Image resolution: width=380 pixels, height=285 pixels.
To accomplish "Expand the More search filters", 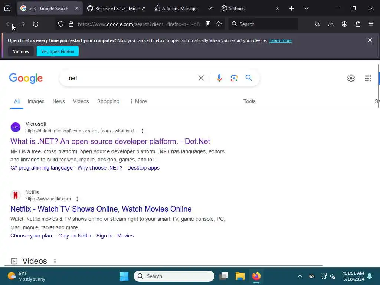I will pyautogui.click(x=138, y=102).
